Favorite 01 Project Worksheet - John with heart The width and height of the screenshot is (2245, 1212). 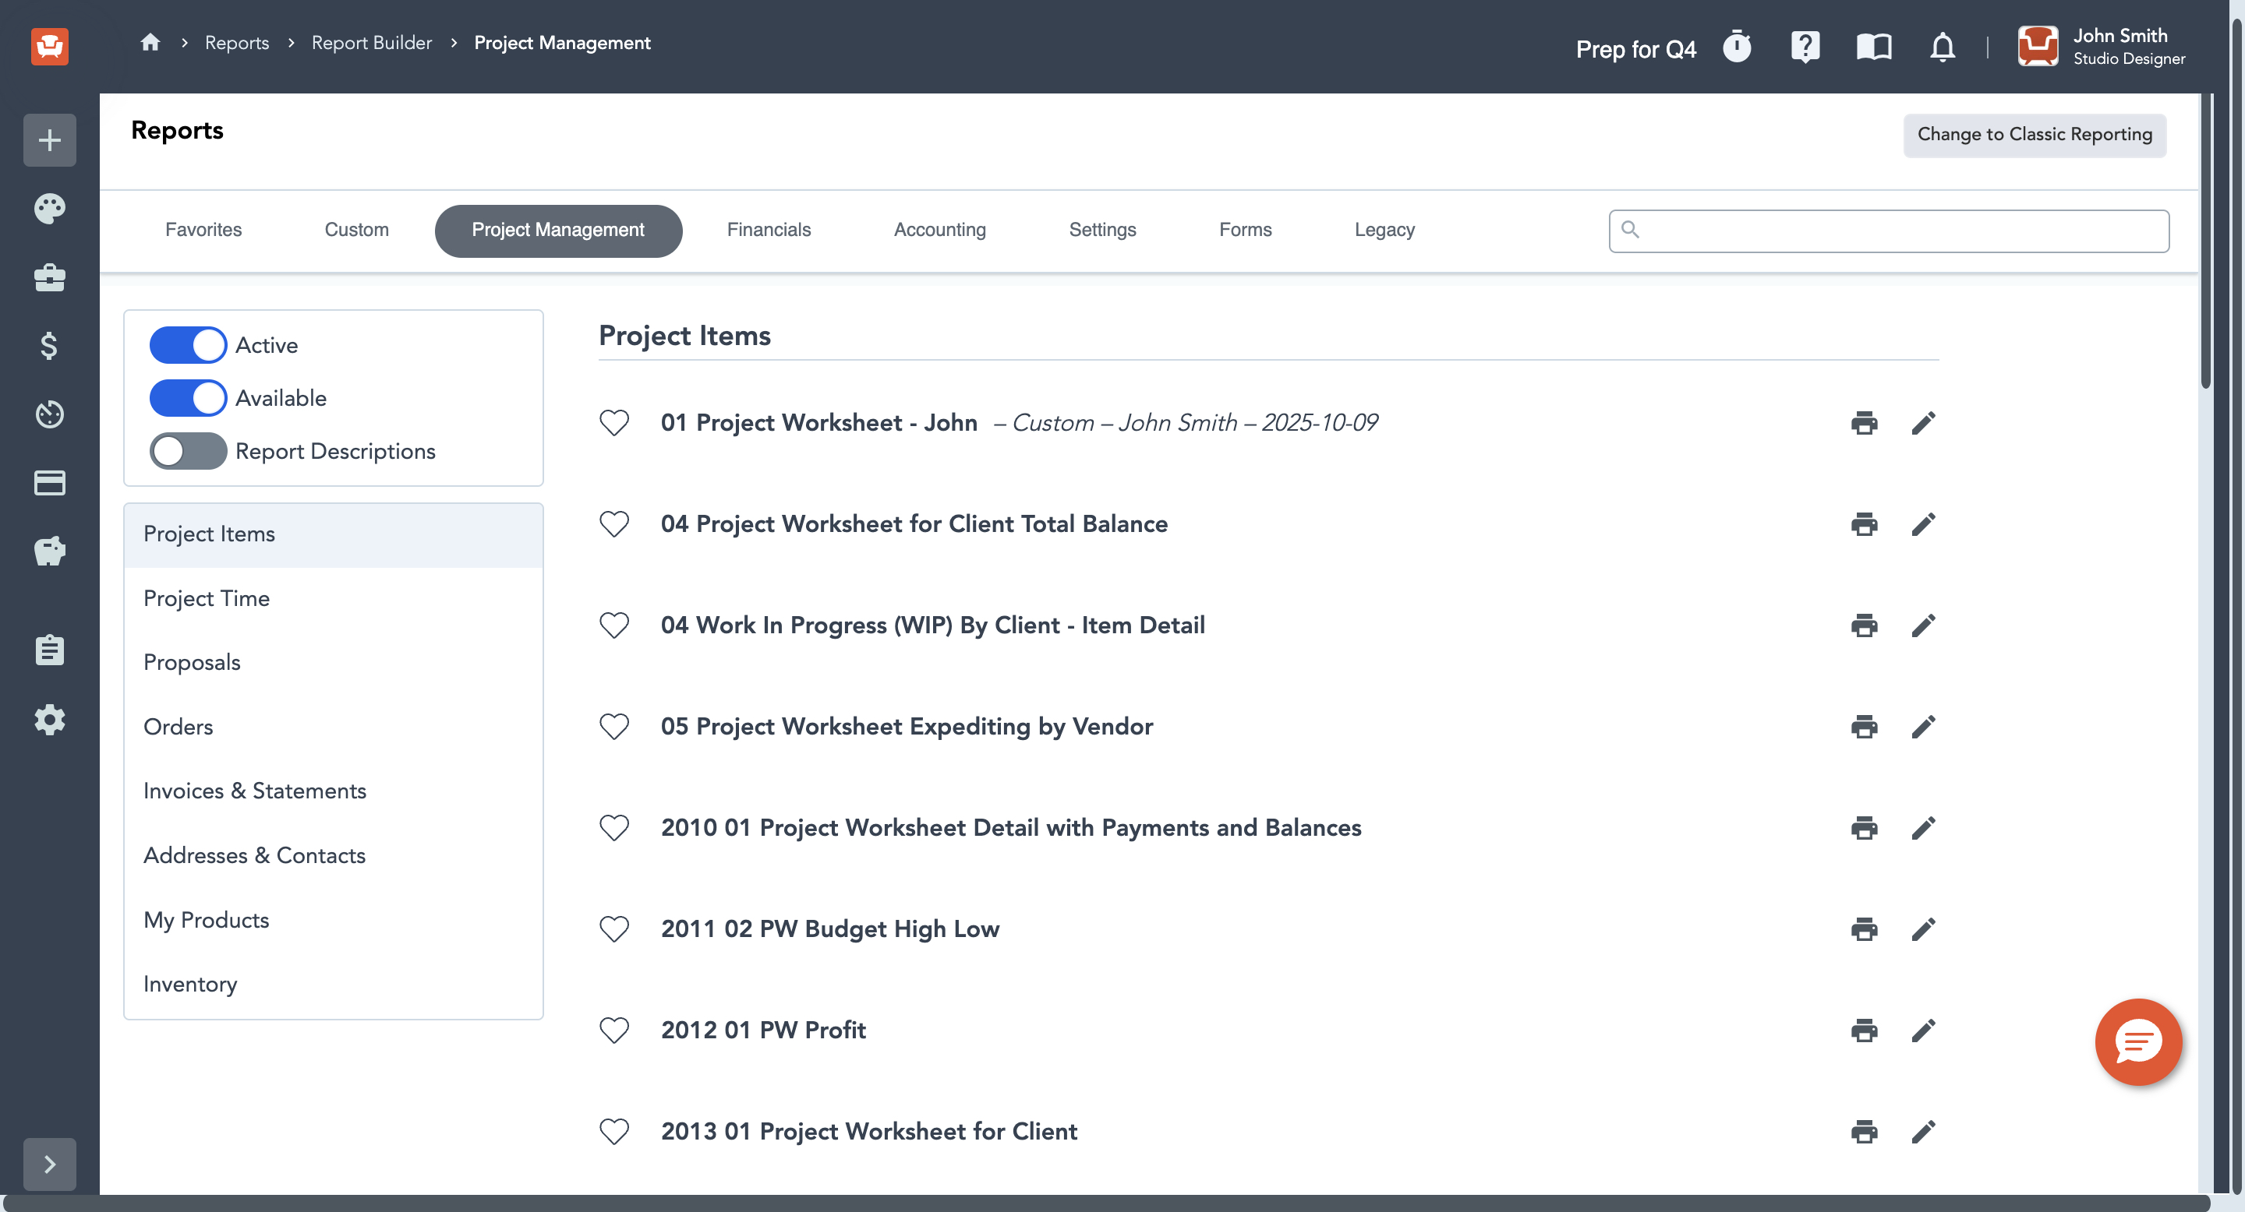point(614,423)
